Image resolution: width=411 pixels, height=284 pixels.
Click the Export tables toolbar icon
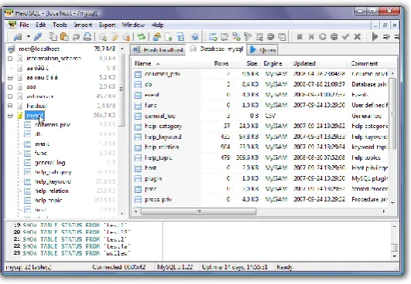point(180,37)
